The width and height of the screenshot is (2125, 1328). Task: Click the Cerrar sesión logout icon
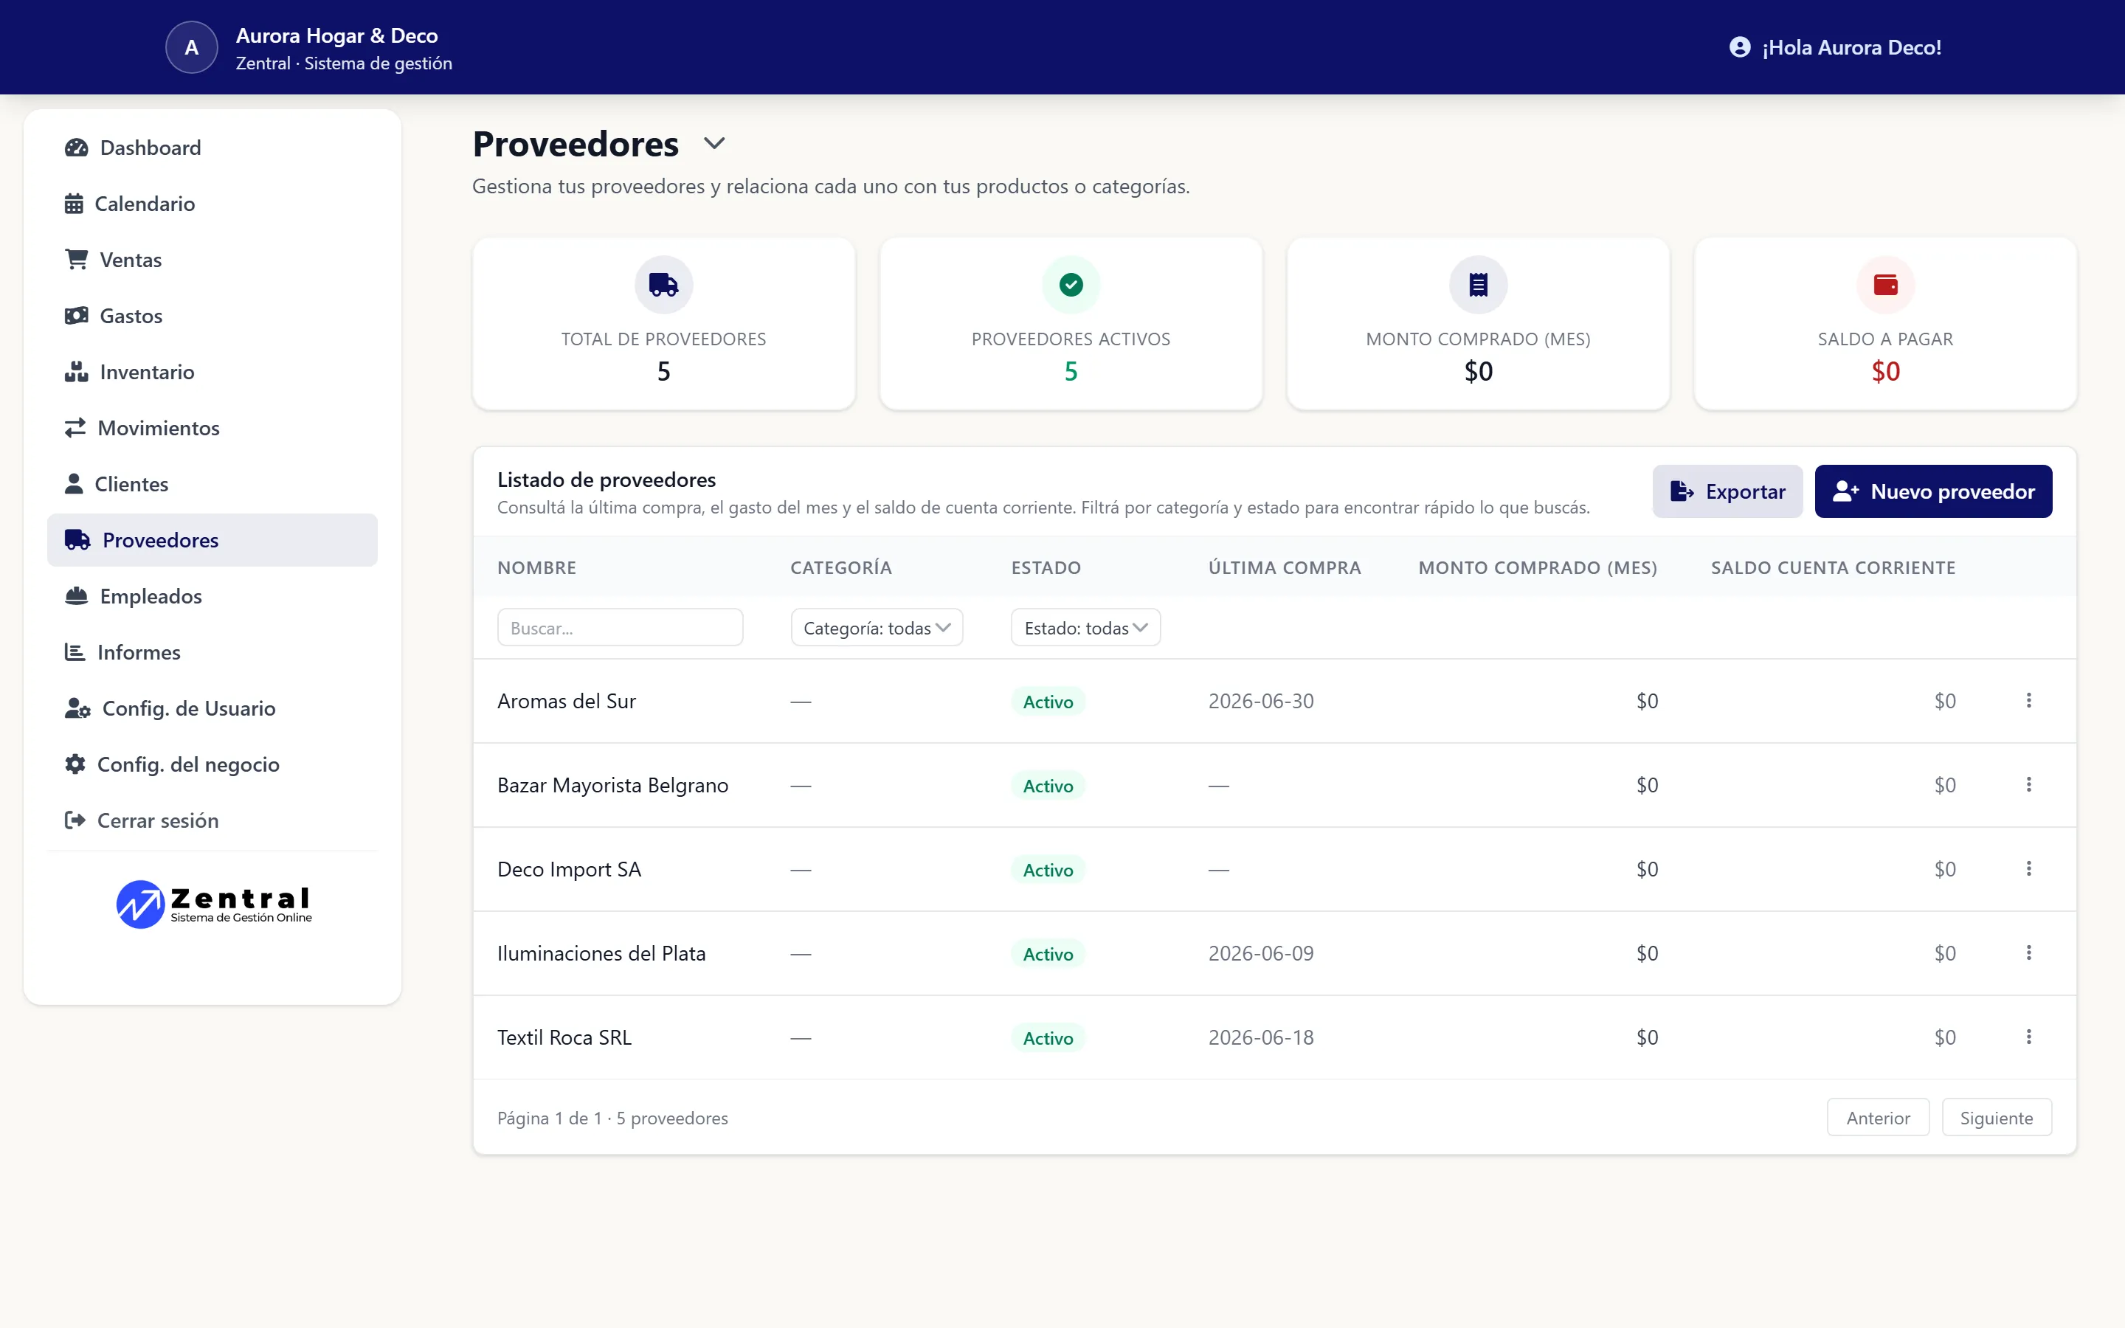(75, 820)
